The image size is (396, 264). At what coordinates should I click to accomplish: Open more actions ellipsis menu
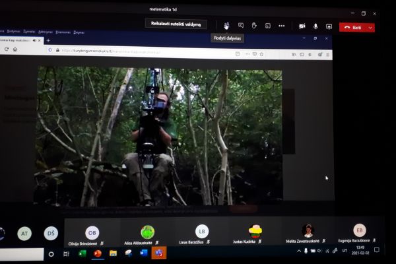(x=281, y=26)
